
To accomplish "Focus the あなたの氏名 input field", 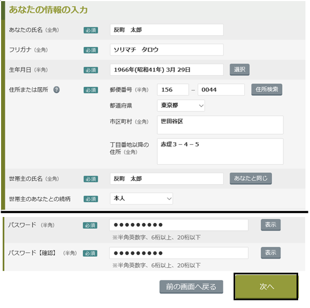I will pos(167,30).
